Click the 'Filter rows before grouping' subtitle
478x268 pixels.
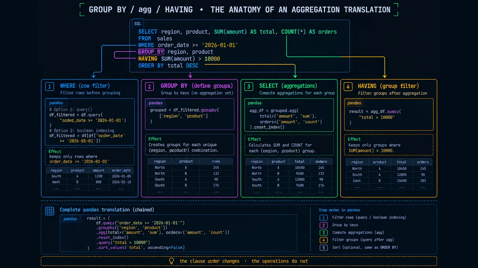pyautogui.click(x=90, y=93)
